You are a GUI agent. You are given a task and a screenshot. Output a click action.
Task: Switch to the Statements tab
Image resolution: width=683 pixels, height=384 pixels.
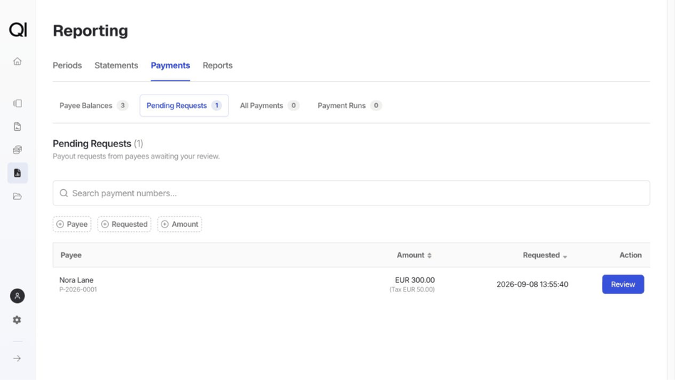tap(117, 66)
